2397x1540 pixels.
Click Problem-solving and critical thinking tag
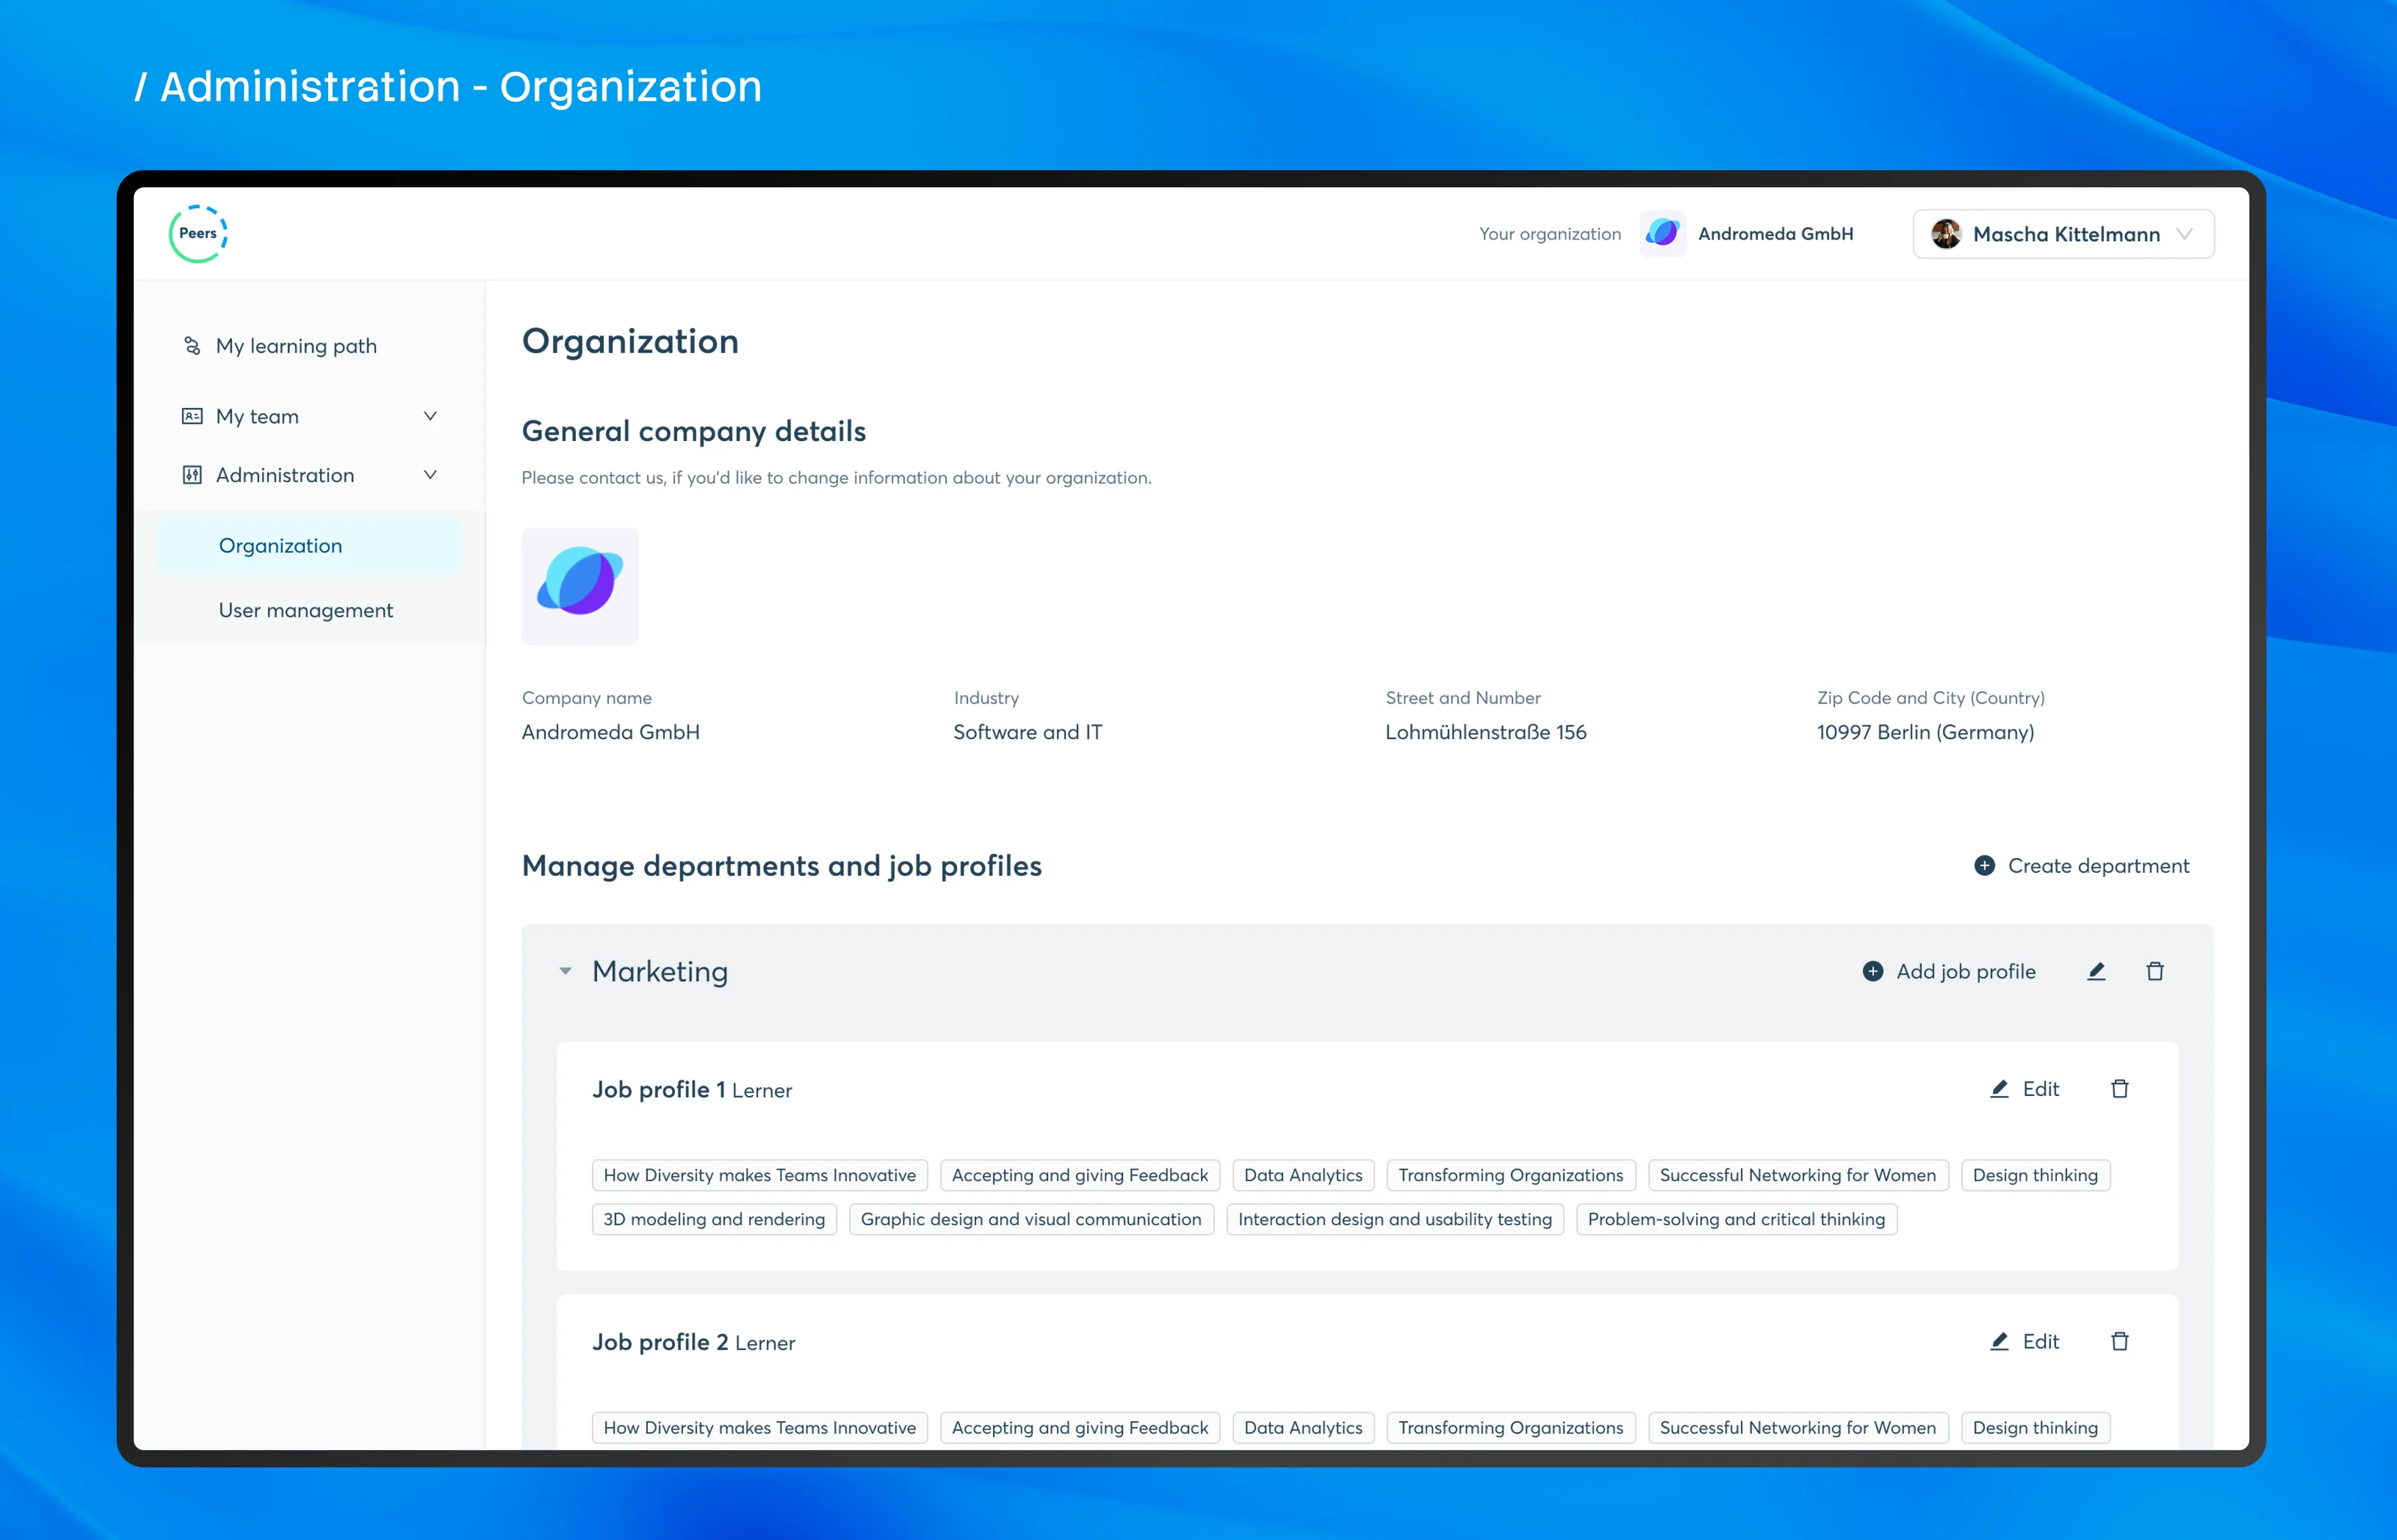(x=1736, y=1220)
